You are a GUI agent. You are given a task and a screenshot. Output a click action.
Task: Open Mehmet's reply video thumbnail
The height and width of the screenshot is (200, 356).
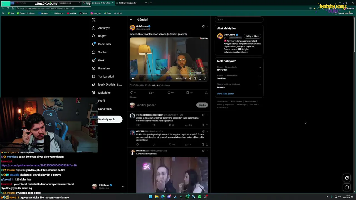click(172, 175)
